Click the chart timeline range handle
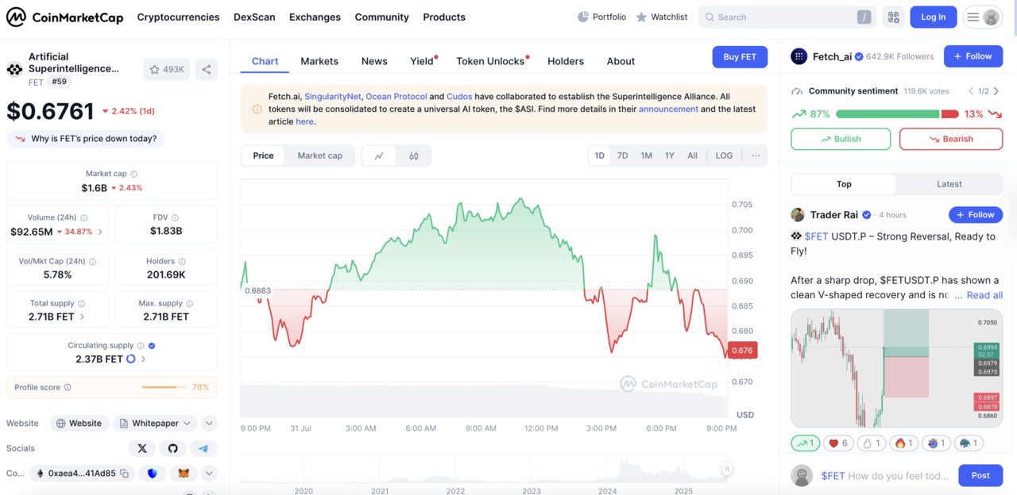The height and width of the screenshot is (495, 1017). point(726,469)
